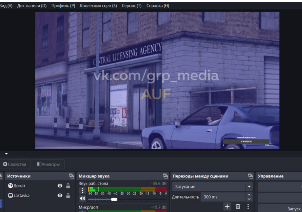Delete transition with trash icon
302x212 pixels.
[238, 207]
